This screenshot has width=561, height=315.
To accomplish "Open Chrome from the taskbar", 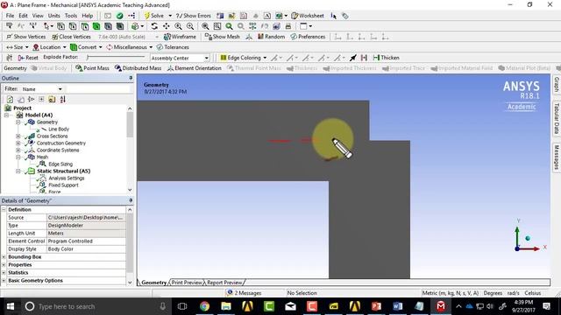I will [204, 306].
